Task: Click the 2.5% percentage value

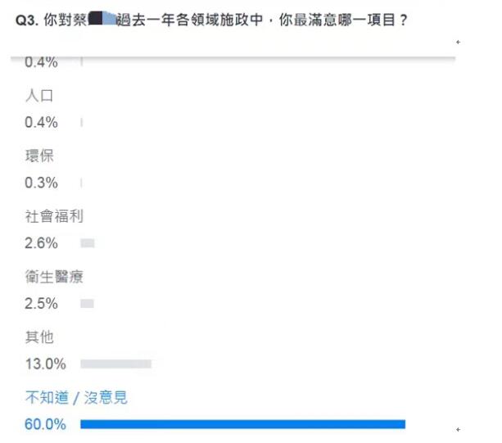Action: [x=42, y=304]
